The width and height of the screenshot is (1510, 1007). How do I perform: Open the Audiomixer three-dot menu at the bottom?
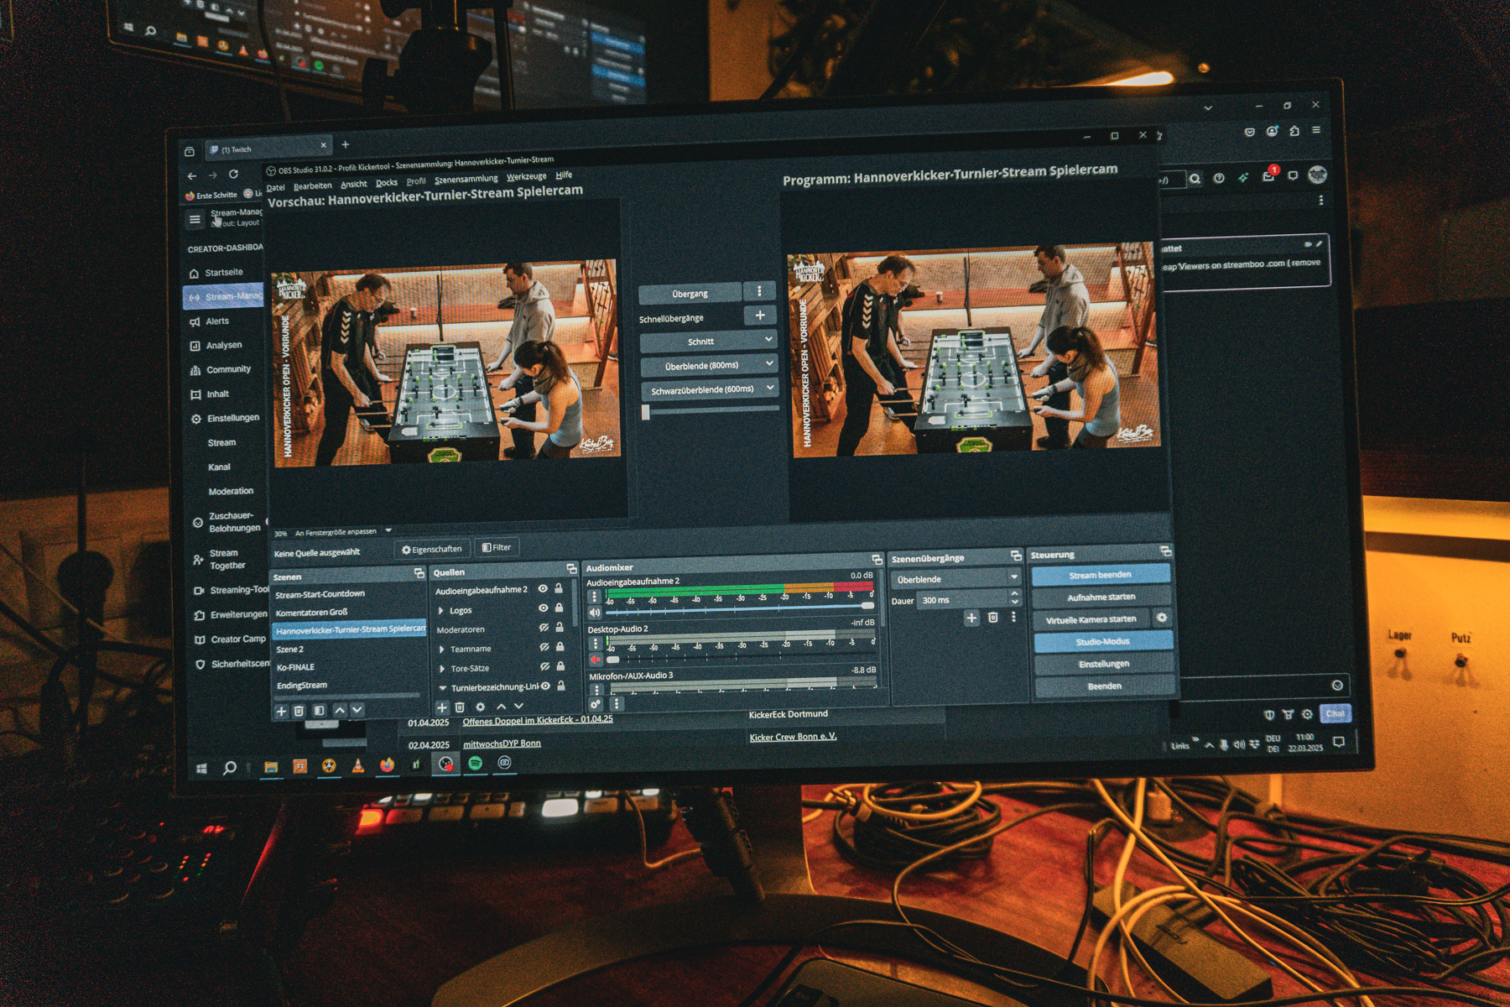click(616, 704)
